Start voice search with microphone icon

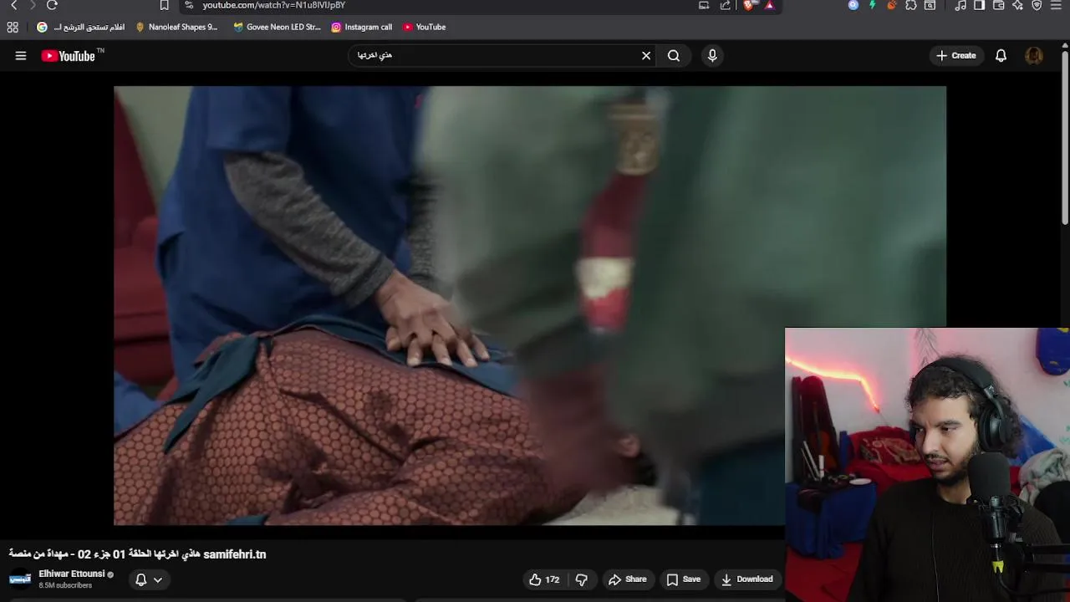712,56
